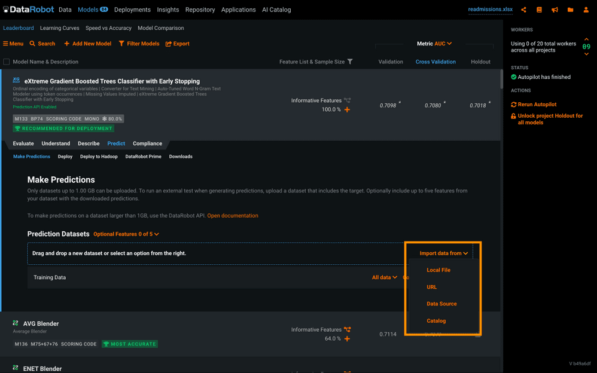Open AI Catalog in the top navigation

click(x=276, y=10)
